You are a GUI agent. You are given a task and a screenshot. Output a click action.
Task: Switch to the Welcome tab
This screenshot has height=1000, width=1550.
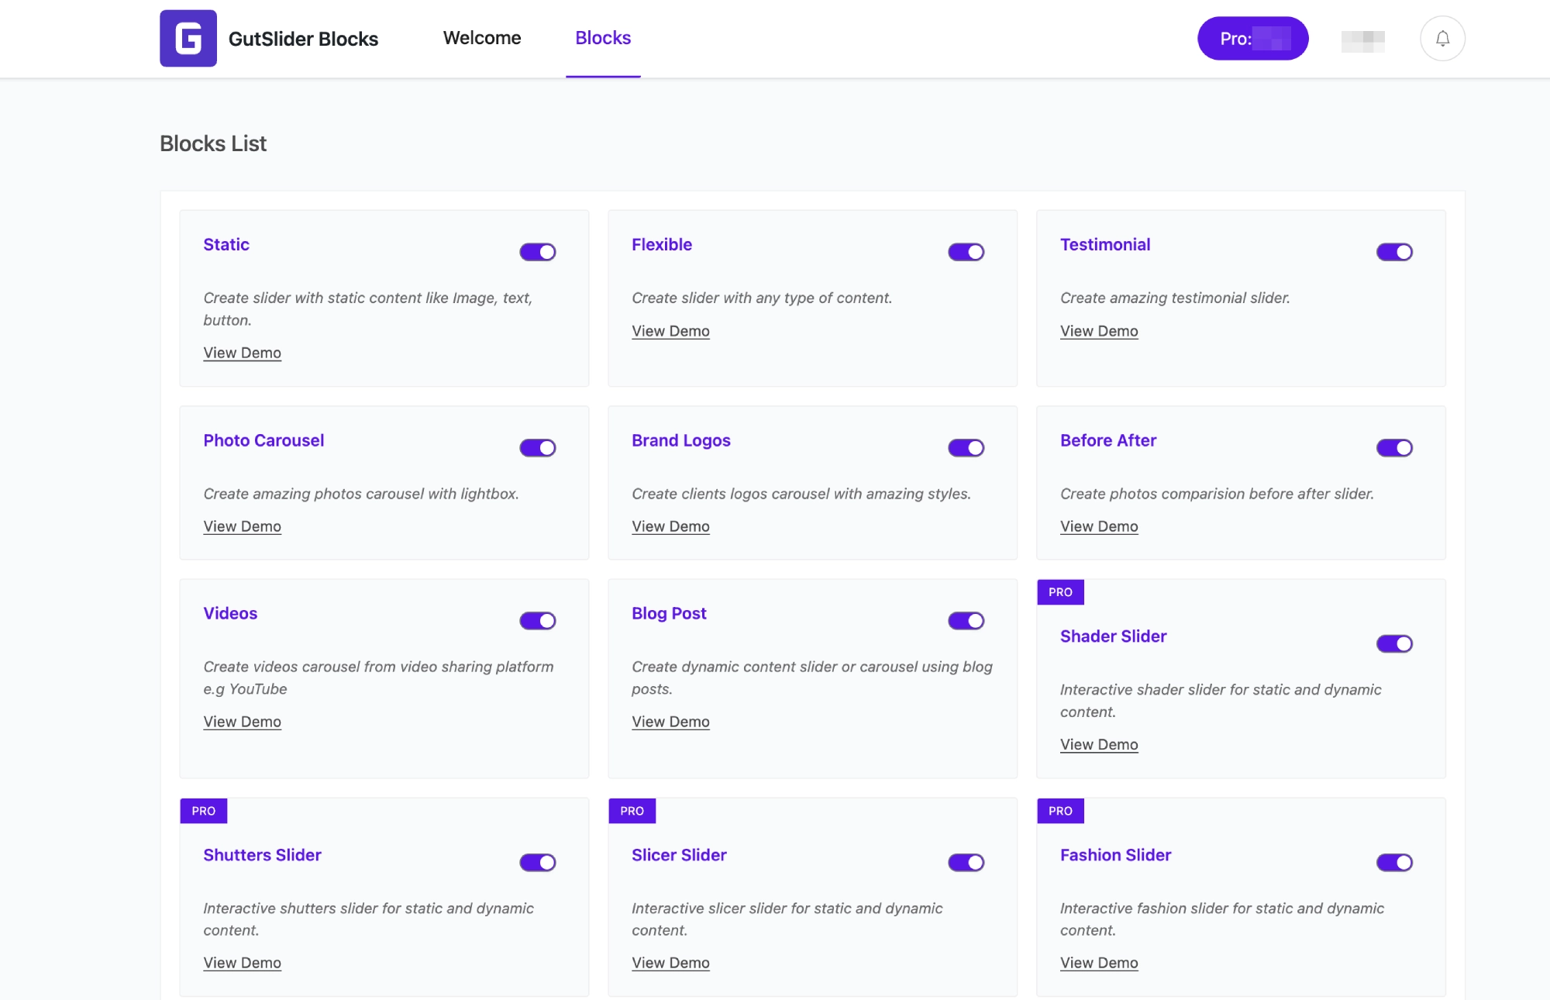(481, 37)
